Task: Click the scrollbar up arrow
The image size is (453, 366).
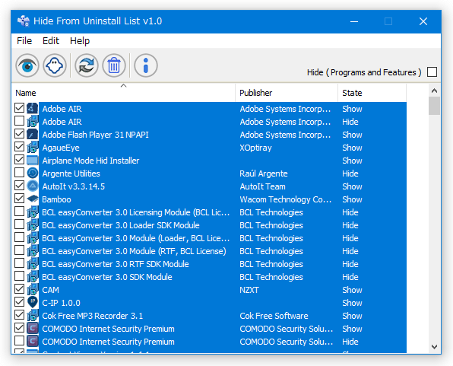Action: click(434, 91)
